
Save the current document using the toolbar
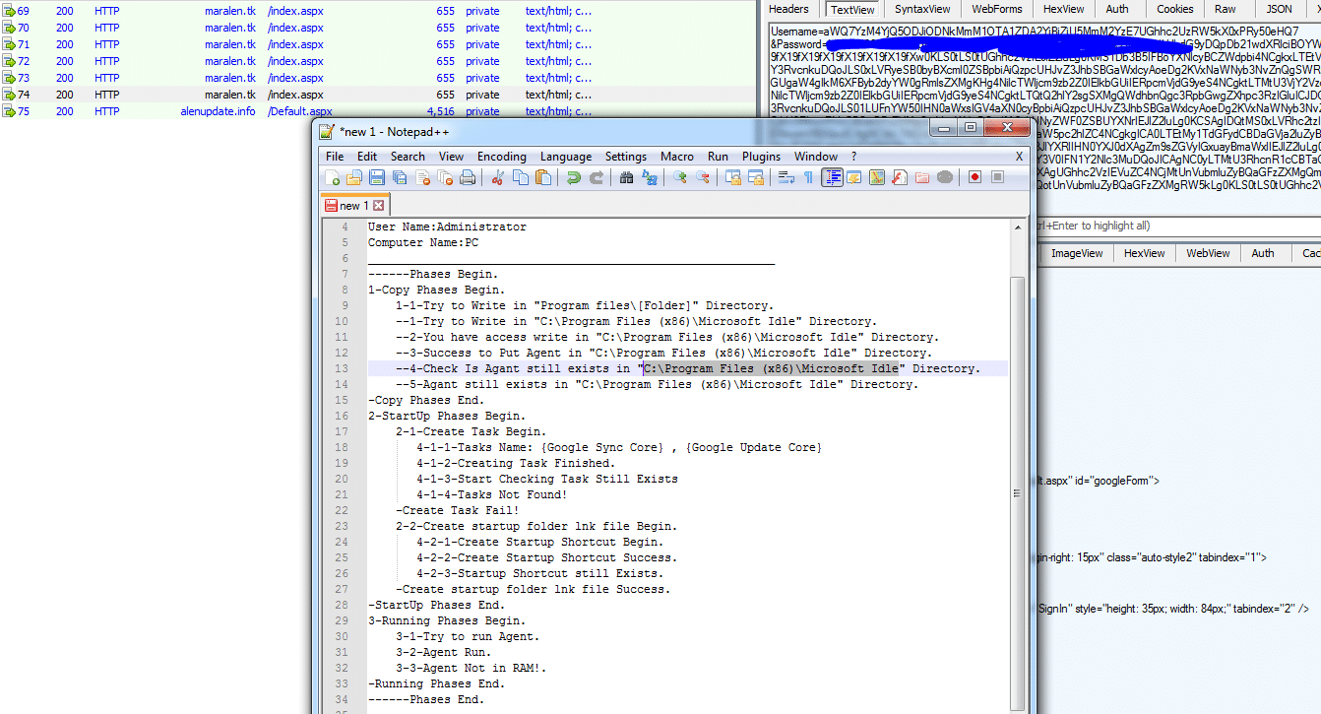coord(377,177)
